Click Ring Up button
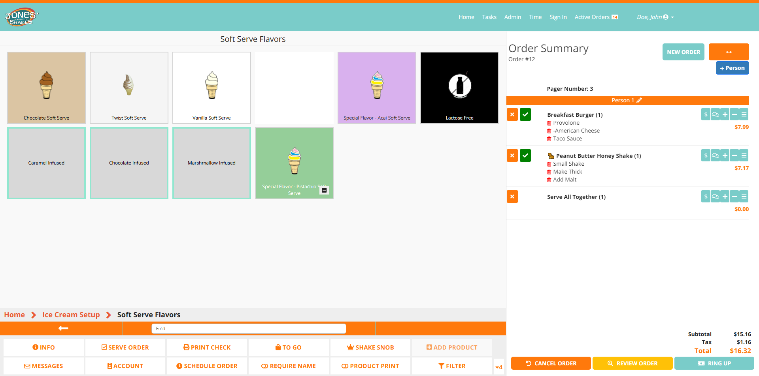Viewport: 759px width, 376px height. [x=714, y=363]
